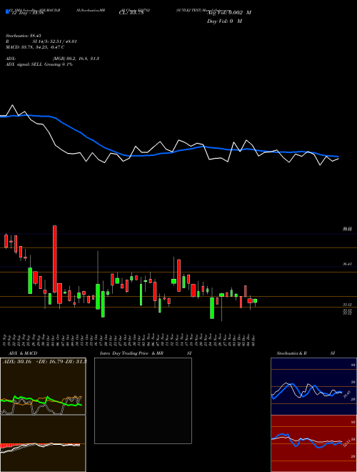This screenshot has height=472, width=357.
Task: Click the empty Intra Day Trading Price box
Action: click(143, 400)
